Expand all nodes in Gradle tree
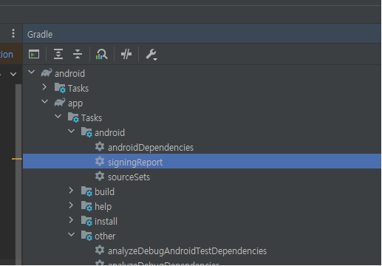The width and height of the screenshot is (382, 266). [58, 54]
